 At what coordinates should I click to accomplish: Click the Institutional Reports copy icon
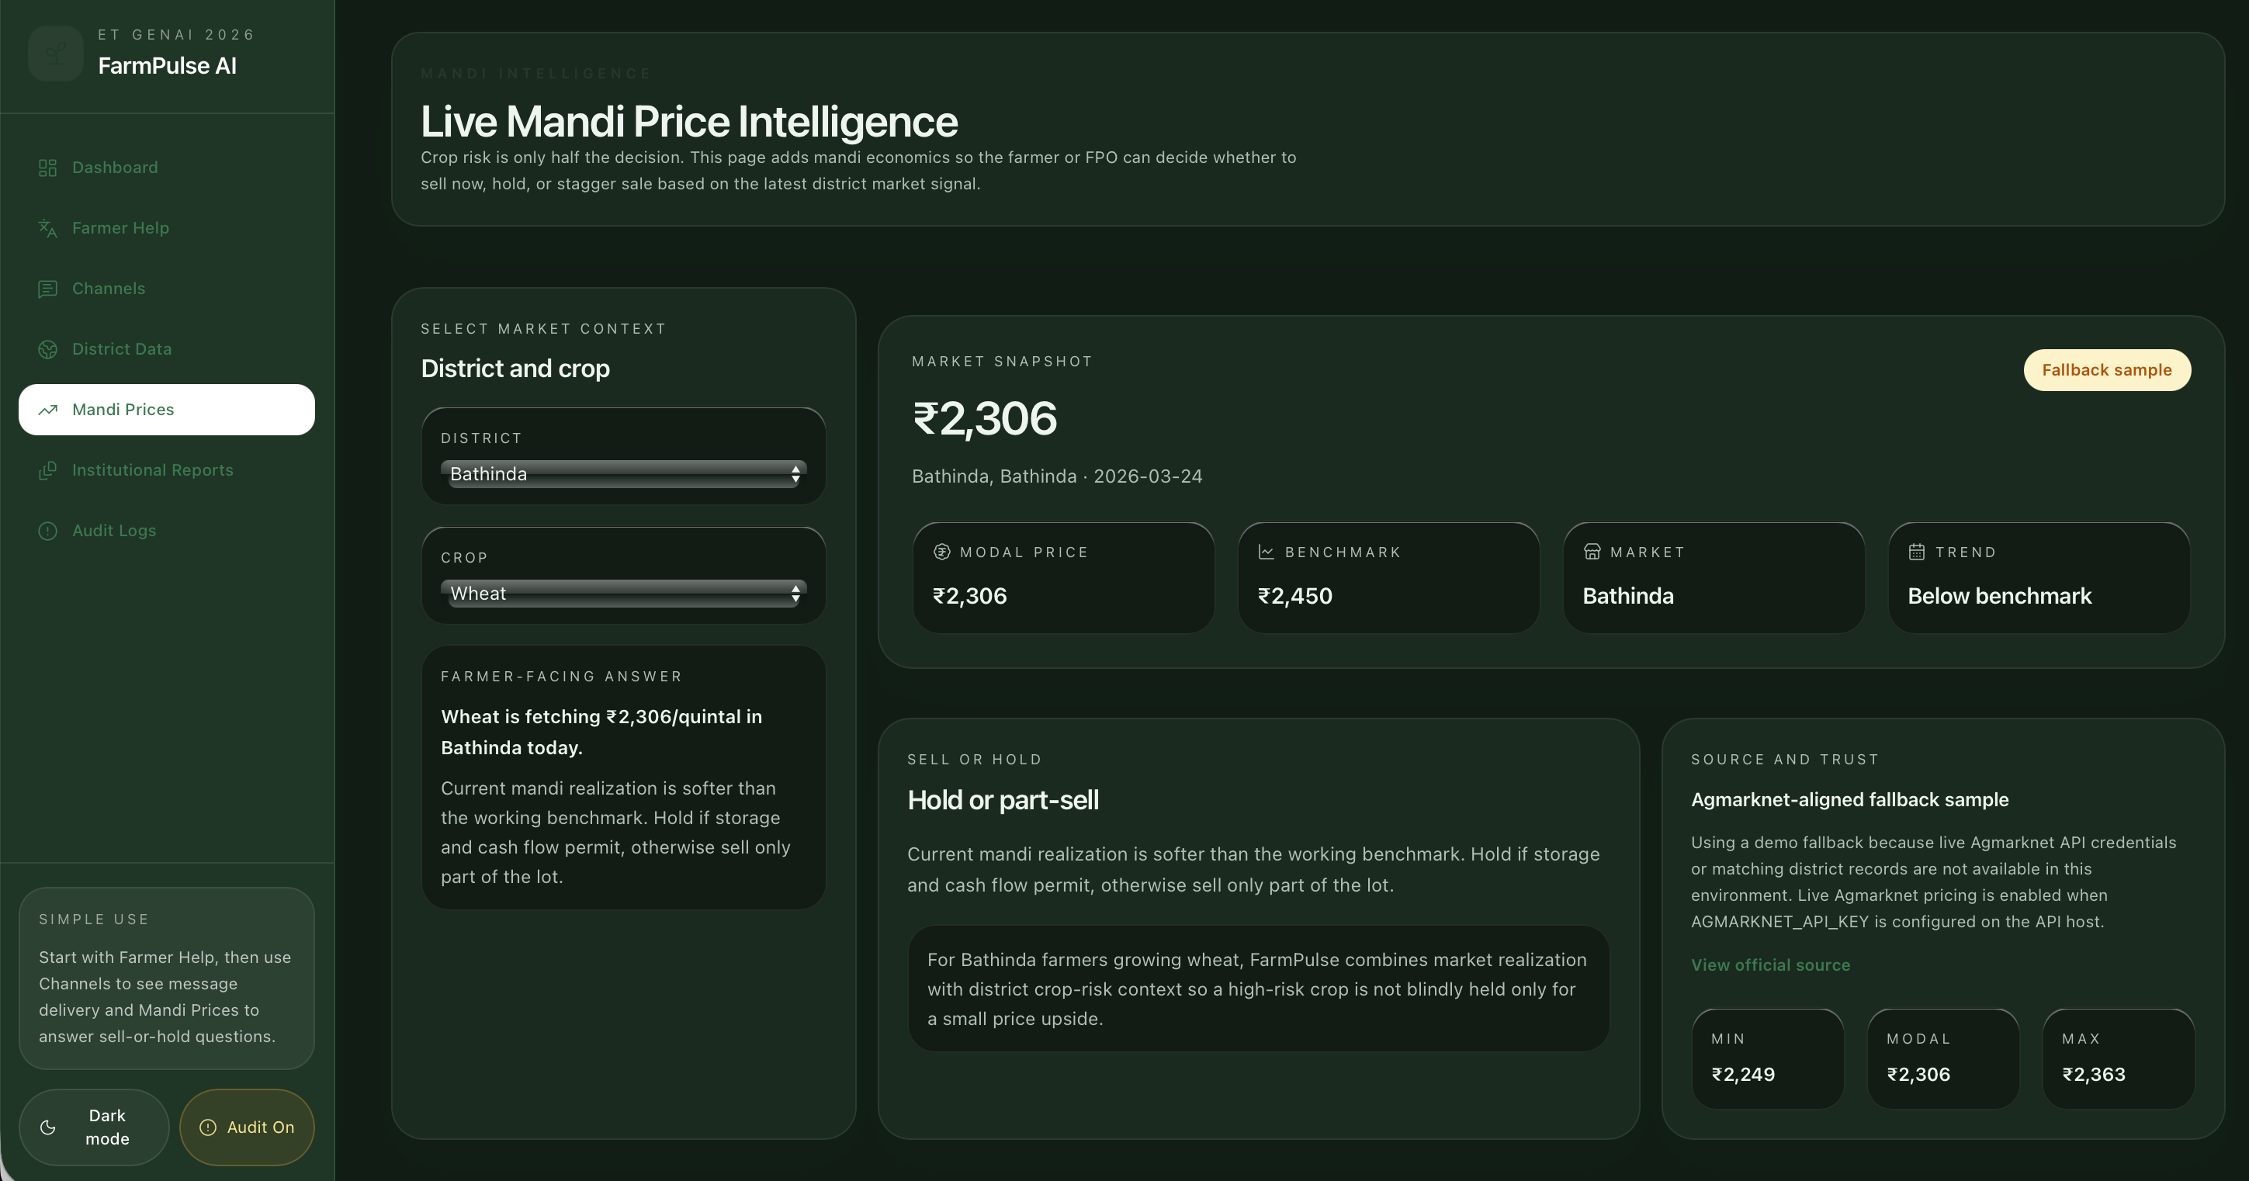coord(48,470)
